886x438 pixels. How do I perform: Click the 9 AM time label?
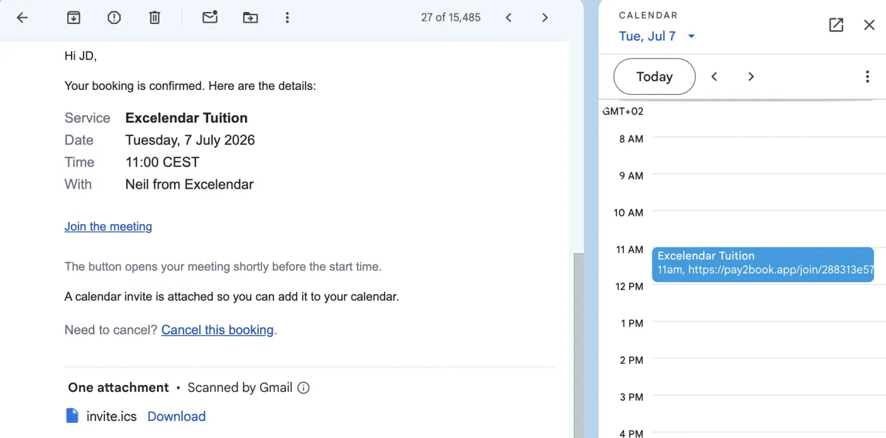(x=631, y=175)
